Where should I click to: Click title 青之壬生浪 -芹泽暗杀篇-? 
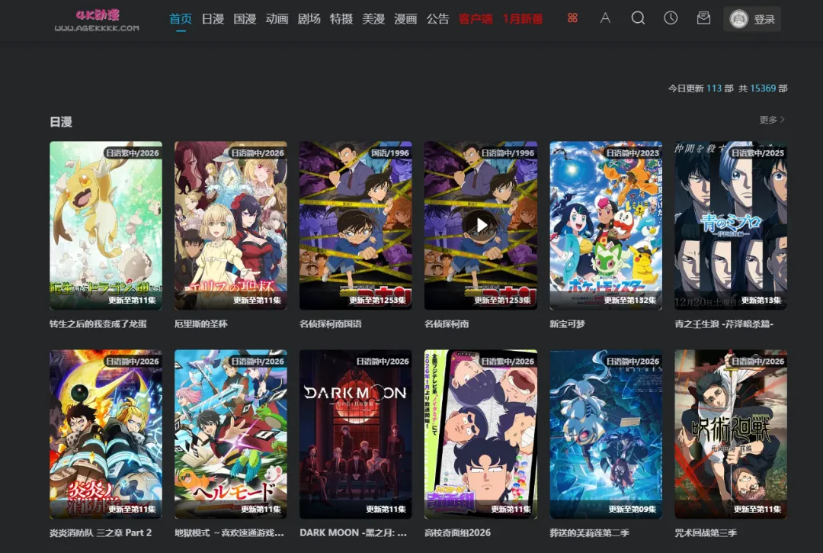pos(725,324)
